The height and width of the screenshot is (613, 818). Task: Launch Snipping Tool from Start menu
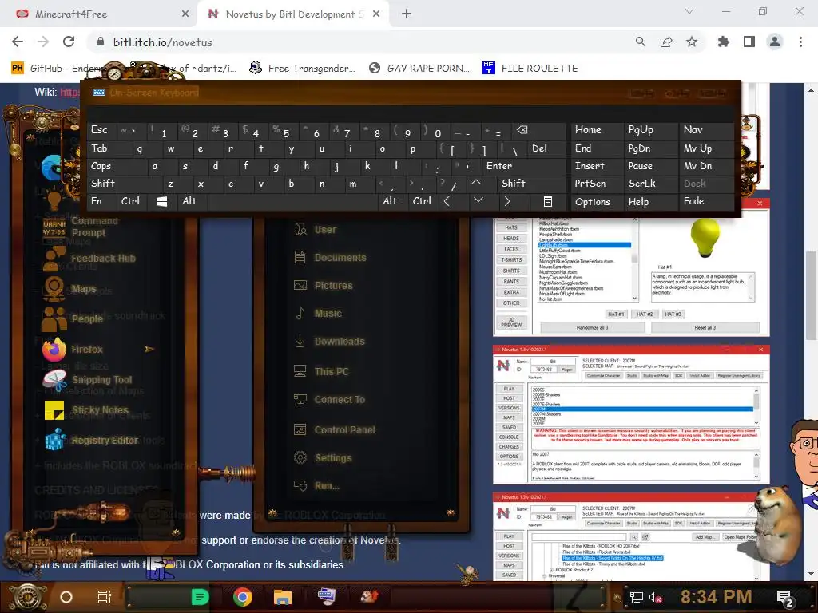click(101, 379)
